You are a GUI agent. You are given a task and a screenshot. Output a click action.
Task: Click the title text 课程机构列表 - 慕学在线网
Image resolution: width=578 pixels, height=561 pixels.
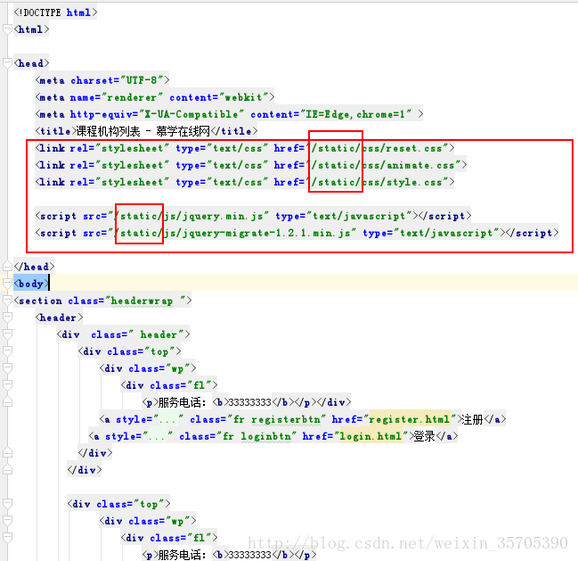coord(143,131)
